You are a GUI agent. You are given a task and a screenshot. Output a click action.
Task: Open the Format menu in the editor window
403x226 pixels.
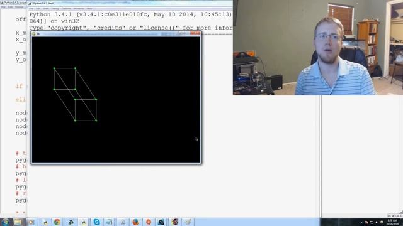coord(20,7)
